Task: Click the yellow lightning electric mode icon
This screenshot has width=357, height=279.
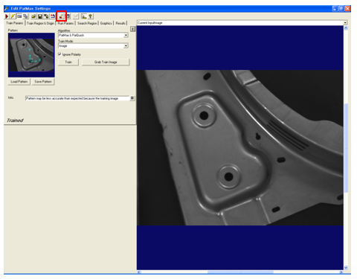Action: (13, 16)
